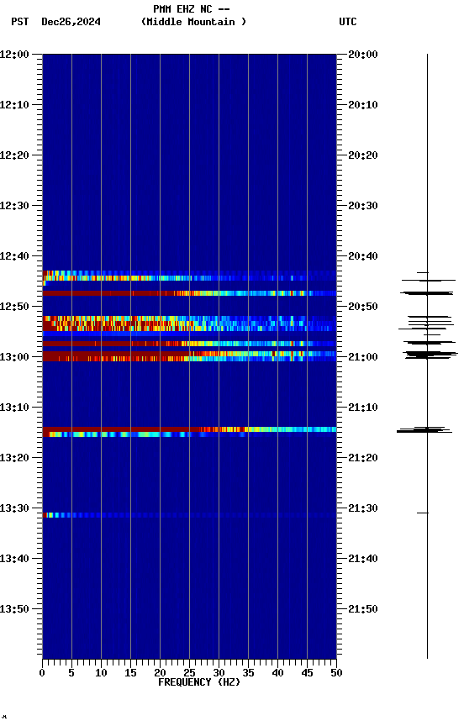Click the 13:30 PST time label
Viewport: 464px width, 726px height.
14,508
